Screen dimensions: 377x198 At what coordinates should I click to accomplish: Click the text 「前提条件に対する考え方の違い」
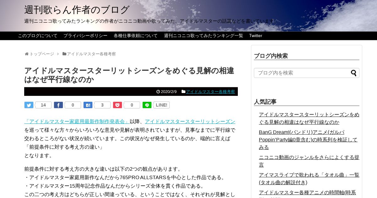click(x=64, y=147)
